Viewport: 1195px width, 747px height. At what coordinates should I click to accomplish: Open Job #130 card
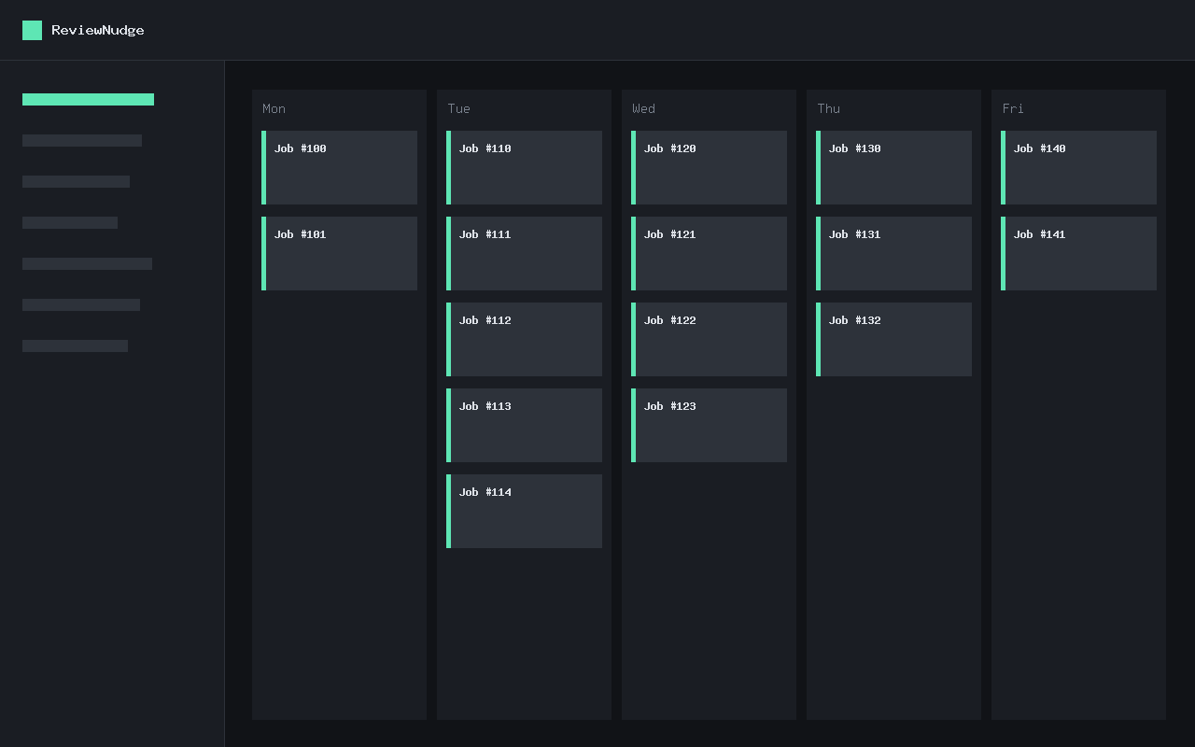tap(893, 167)
